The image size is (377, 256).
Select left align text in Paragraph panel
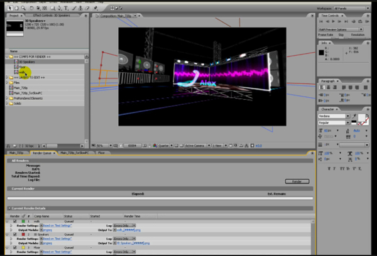pyautogui.click(x=322, y=87)
